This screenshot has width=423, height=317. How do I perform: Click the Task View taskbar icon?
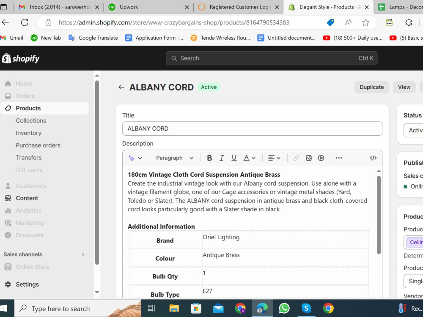pos(151,308)
